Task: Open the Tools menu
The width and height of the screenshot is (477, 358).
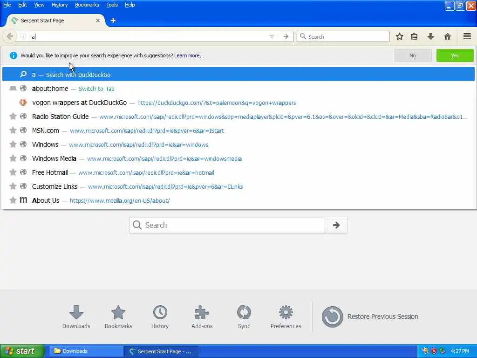Action: point(112,5)
